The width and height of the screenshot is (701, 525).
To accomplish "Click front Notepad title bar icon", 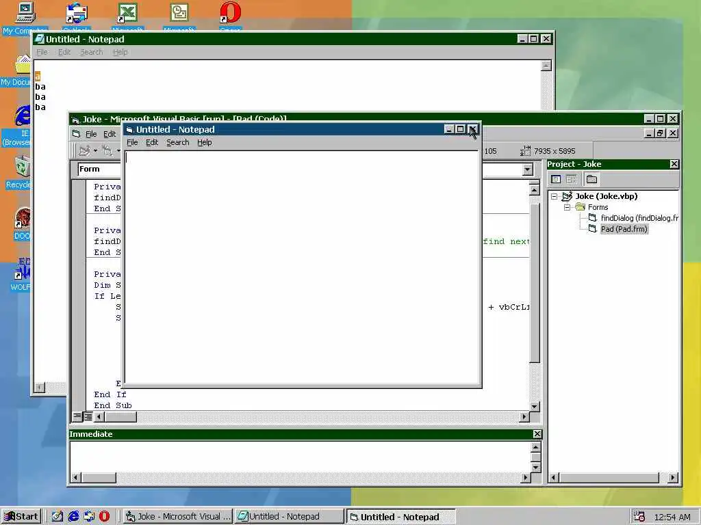I will [129, 129].
